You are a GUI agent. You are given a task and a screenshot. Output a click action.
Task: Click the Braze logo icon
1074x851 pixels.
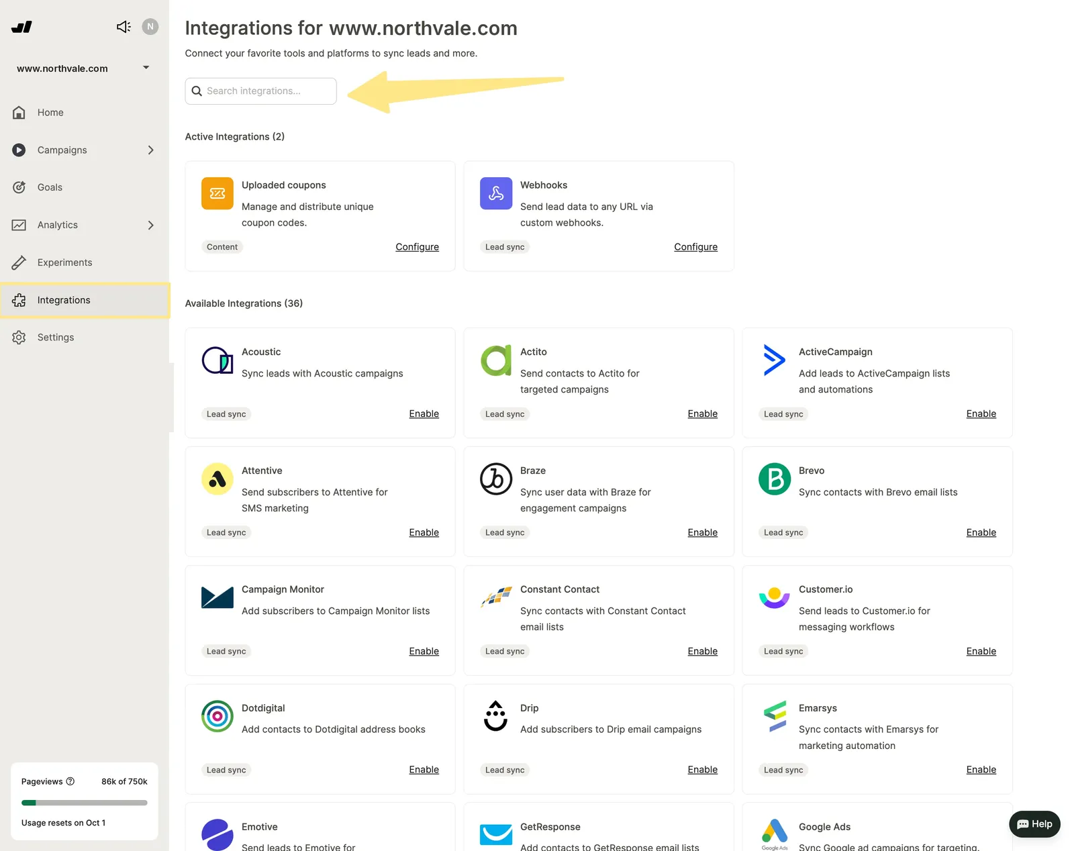click(496, 479)
